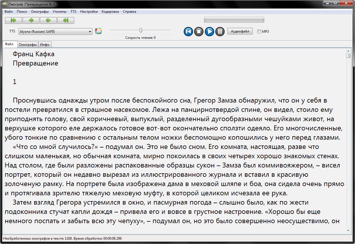Click the colorful refresh icon beside the voice selector
This screenshot has height=244, width=355.
coord(99,31)
